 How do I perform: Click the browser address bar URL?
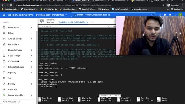click(x=65, y=5)
